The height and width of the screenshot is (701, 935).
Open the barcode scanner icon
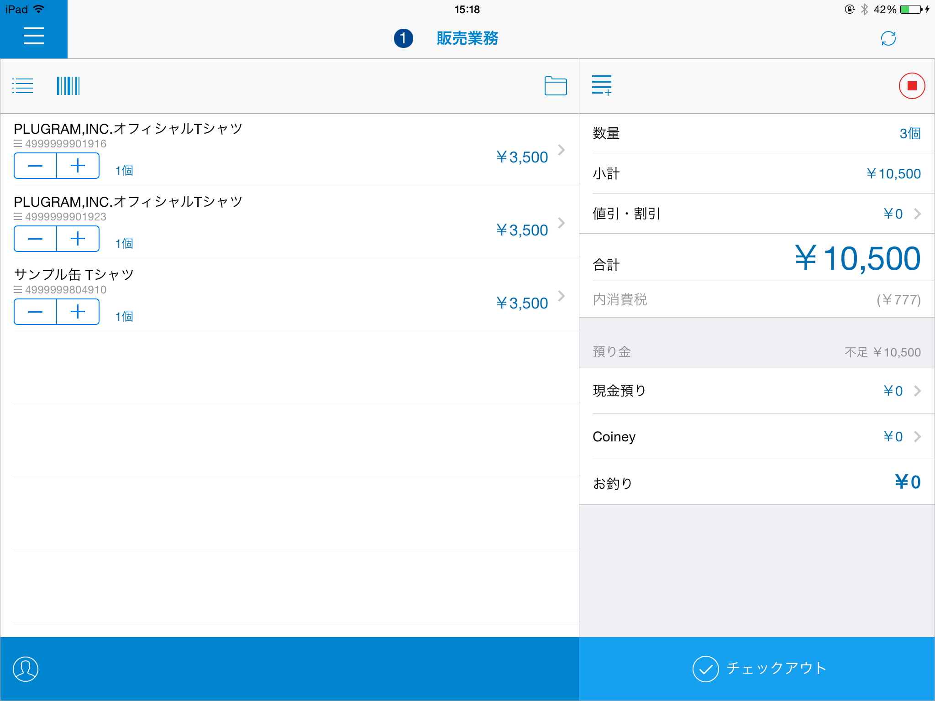pos(68,86)
